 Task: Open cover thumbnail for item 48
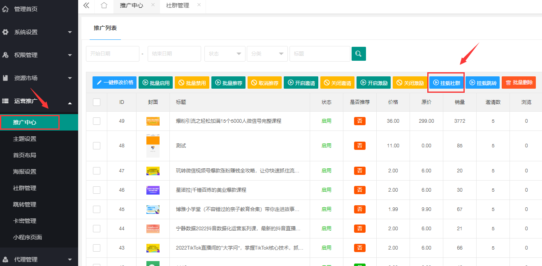[153, 146]
